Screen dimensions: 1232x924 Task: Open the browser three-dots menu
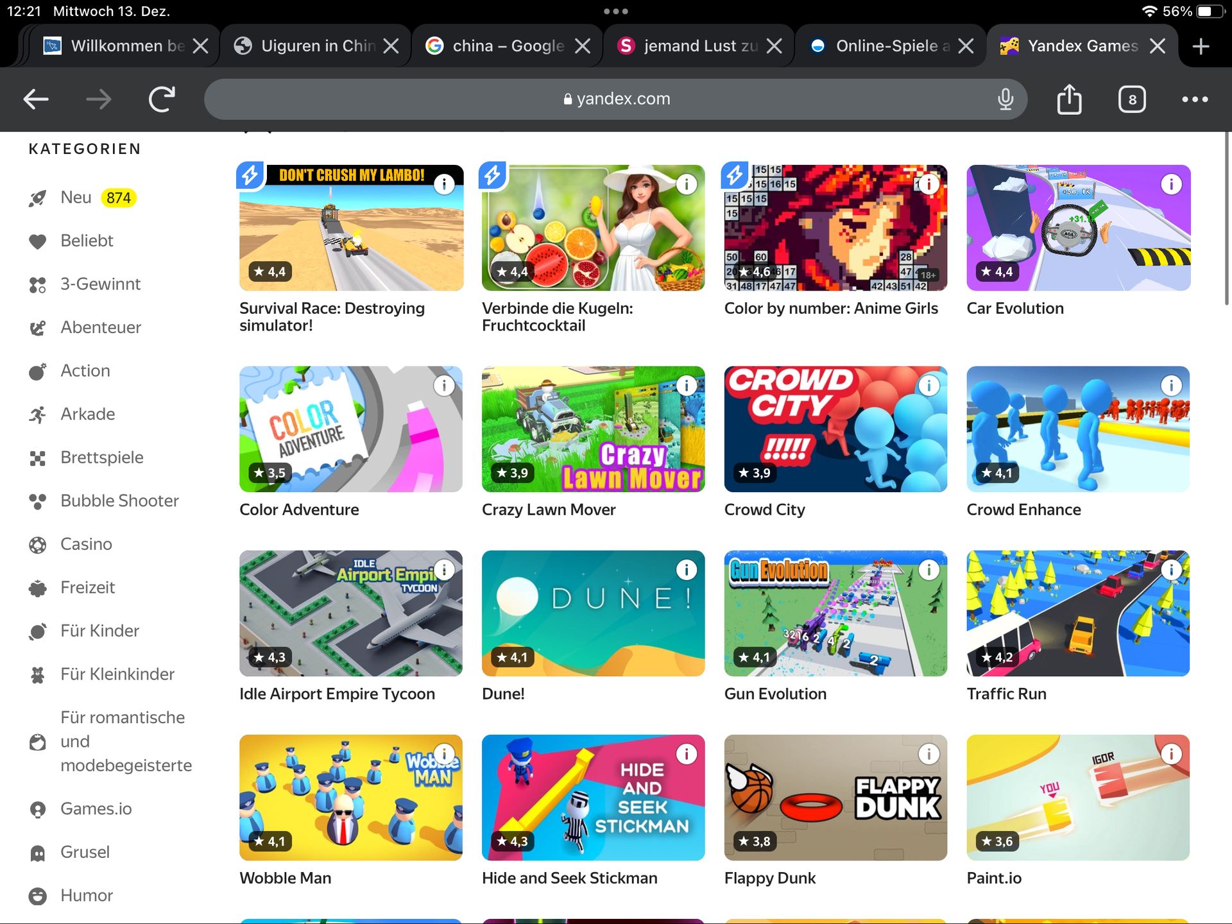pyautogui.click(x=1195, y=99)
